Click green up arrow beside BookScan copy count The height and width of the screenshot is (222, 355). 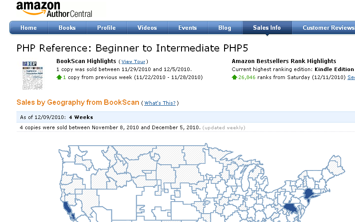pos(59,77)
